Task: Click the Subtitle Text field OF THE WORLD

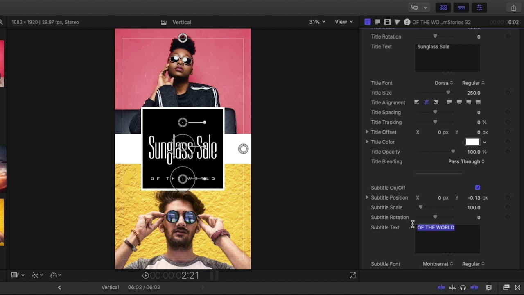Action: point(447,239)
